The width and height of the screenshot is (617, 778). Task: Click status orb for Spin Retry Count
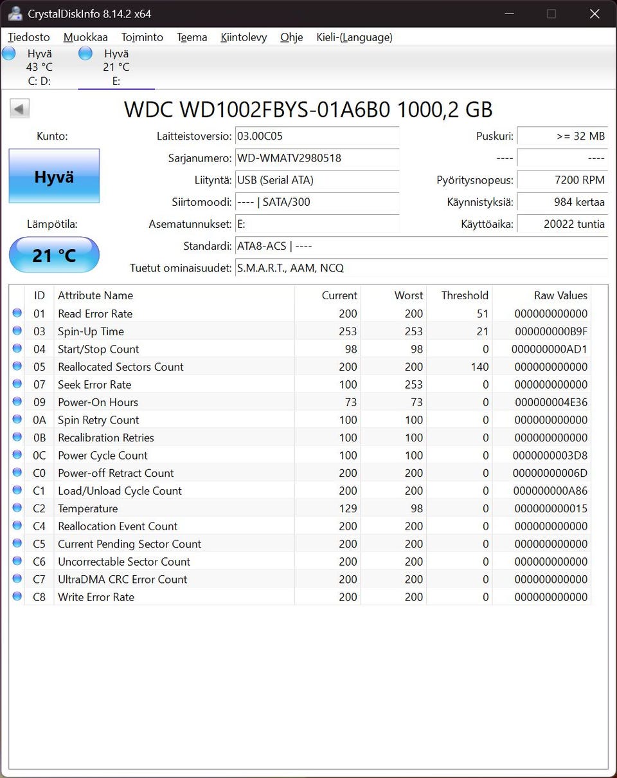tap(17, 420)
